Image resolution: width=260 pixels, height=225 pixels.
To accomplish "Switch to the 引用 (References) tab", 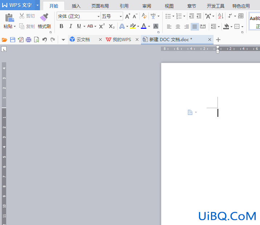I will 124,6.
